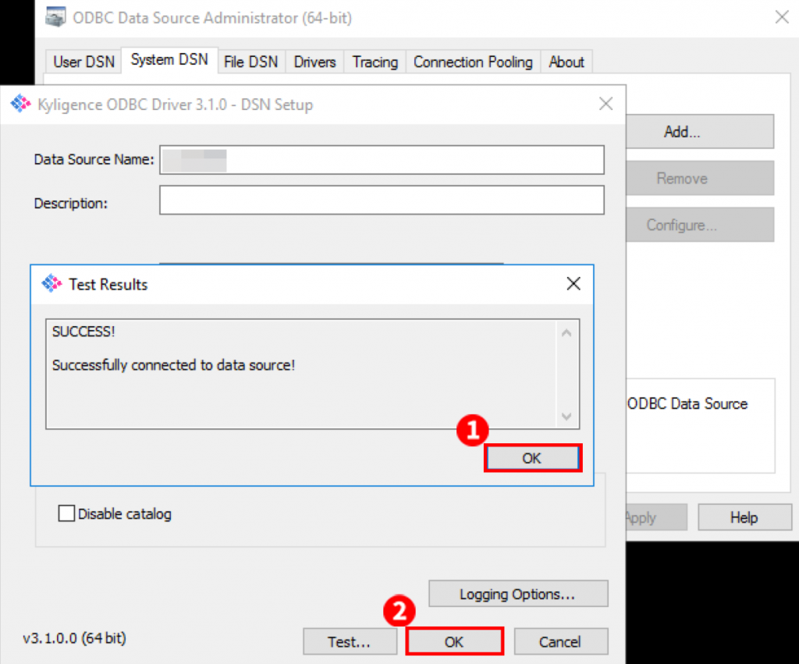Close the Test Results dialog

tap(574, 284)
